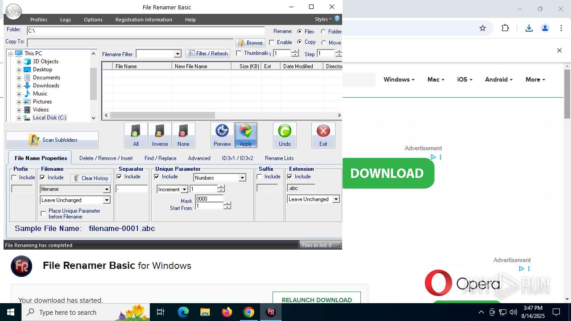This screenshot has width=571, height=321.
Task: Open browser extensions puzzle icon
Action: point(505,28)
